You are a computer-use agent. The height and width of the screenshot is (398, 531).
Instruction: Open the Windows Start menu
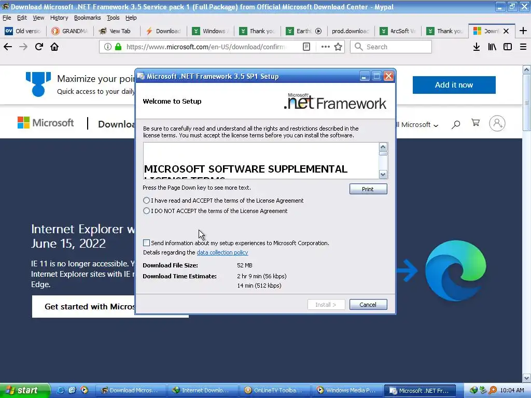tap(24, 390)
